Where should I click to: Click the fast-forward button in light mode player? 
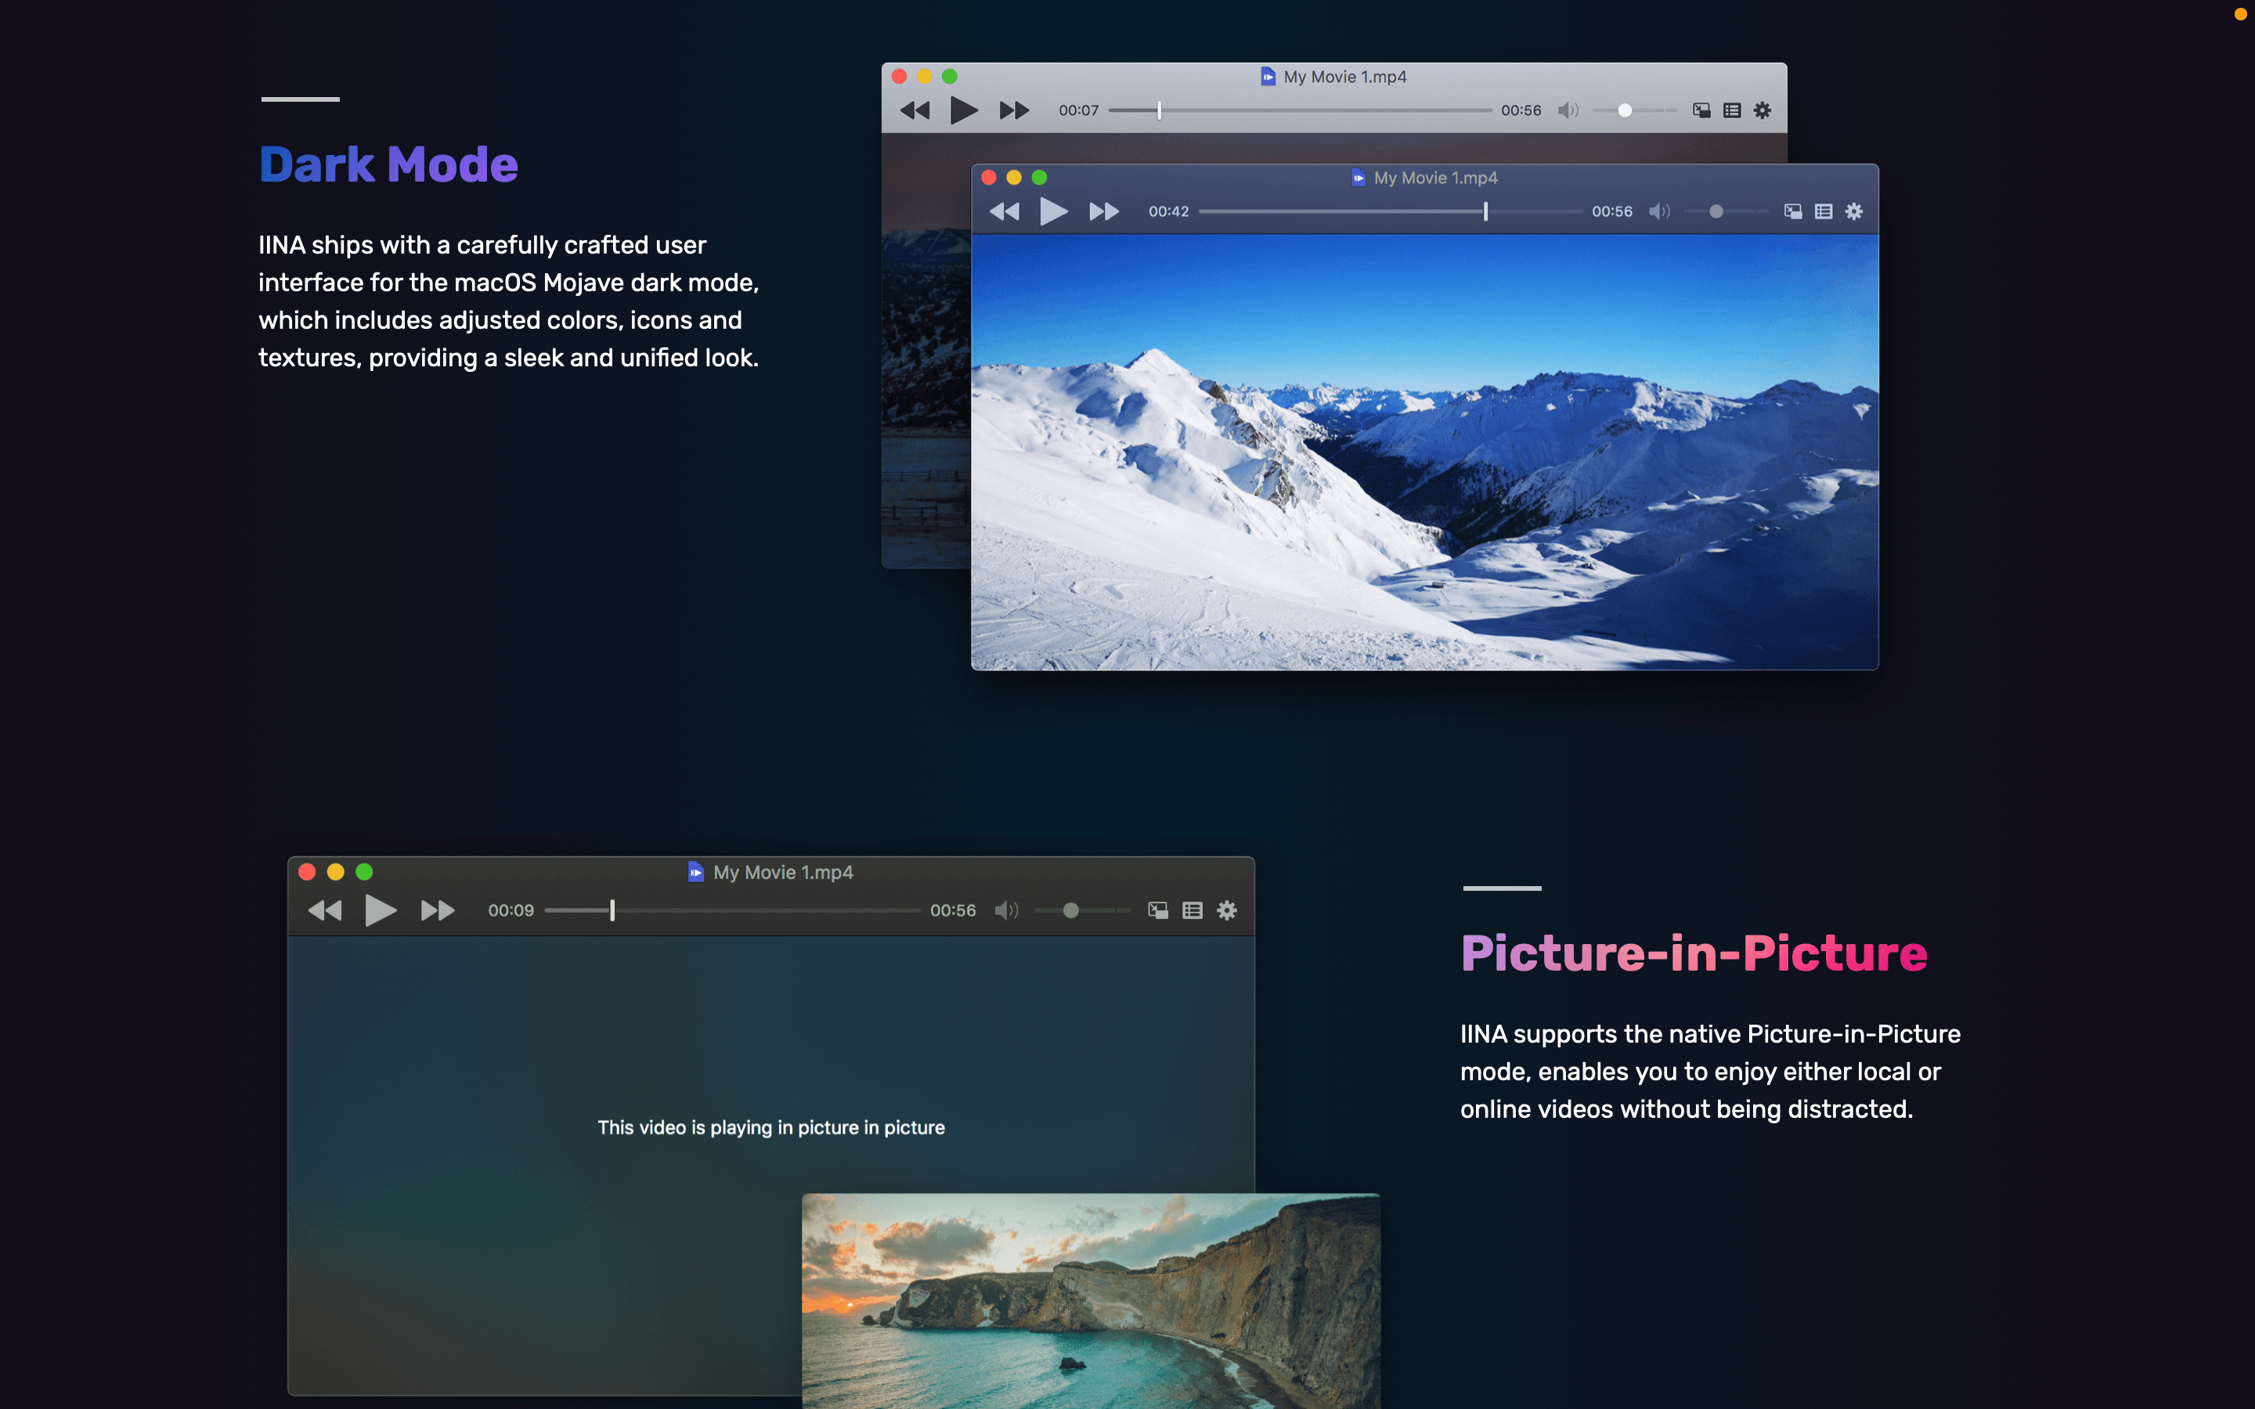tap(1012, 110)
